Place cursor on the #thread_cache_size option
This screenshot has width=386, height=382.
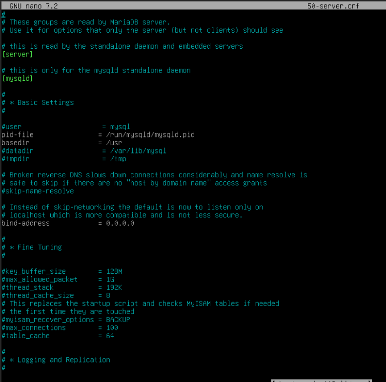click(38, 295)
